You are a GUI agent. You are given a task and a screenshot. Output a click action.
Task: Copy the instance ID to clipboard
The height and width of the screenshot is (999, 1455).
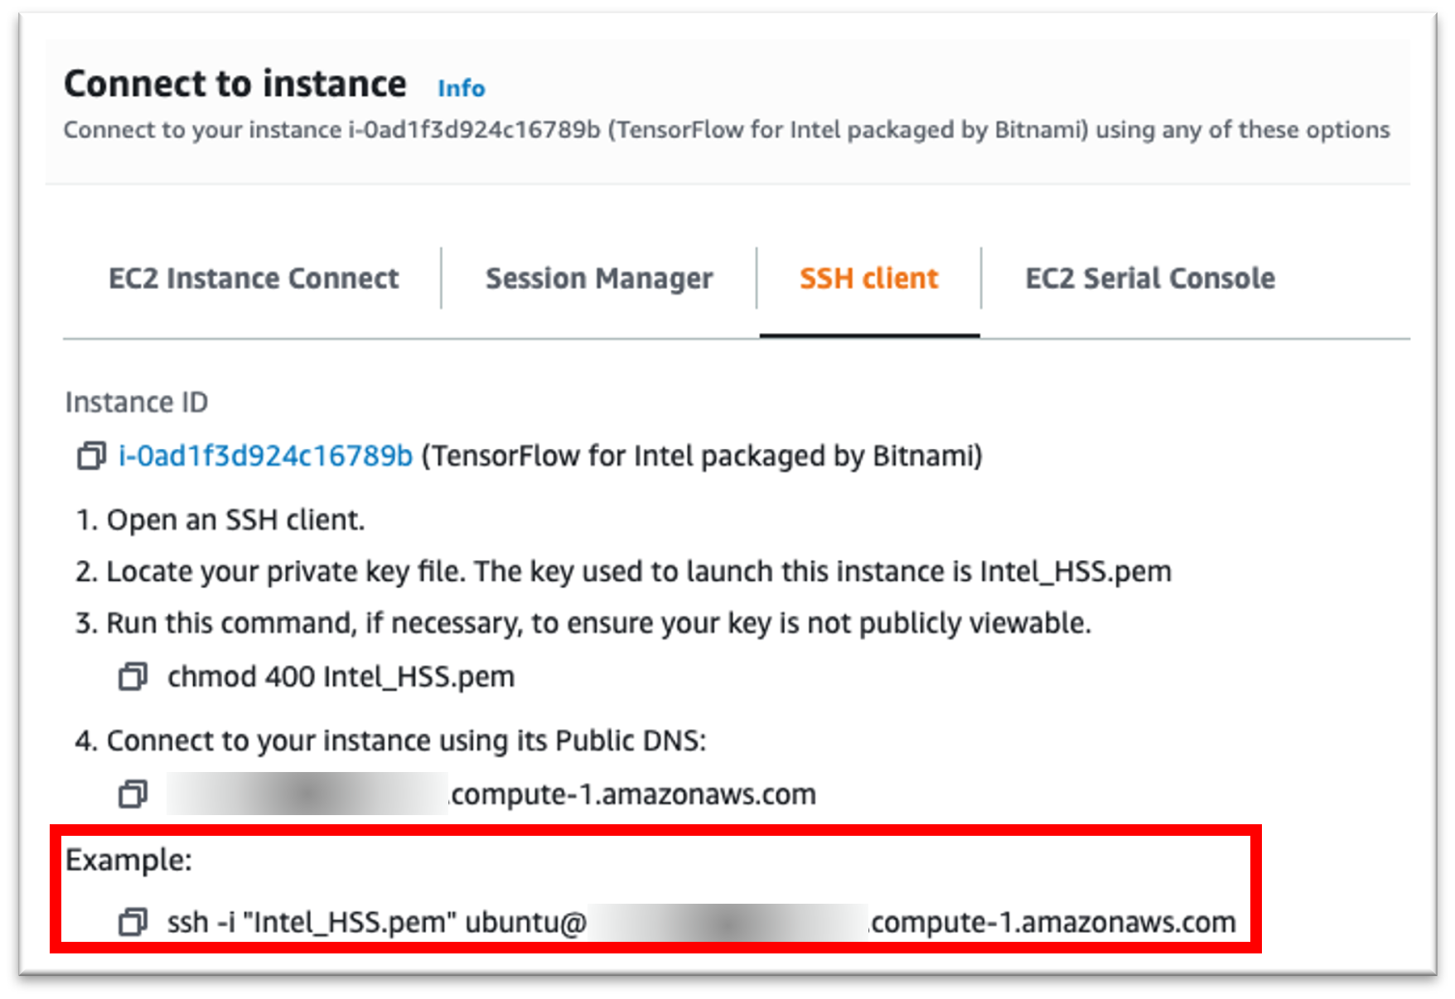(x=91, y=456)
